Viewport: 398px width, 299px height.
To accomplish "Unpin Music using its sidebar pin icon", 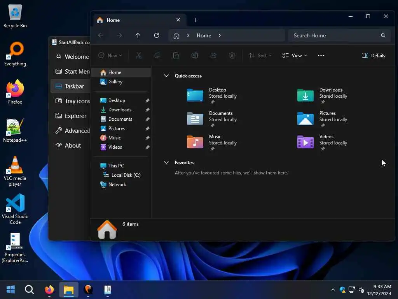I will point(147,138).
